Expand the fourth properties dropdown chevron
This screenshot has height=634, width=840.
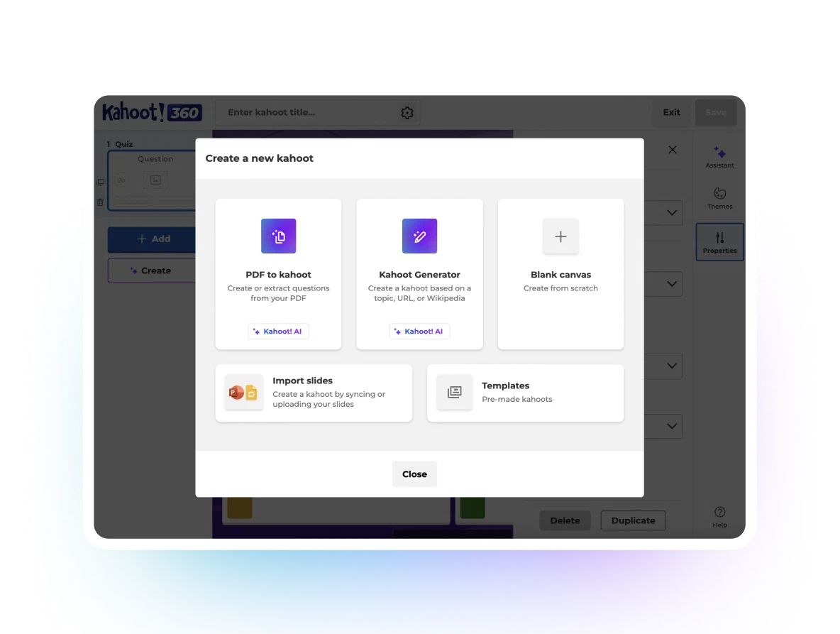tap(672, 426)
